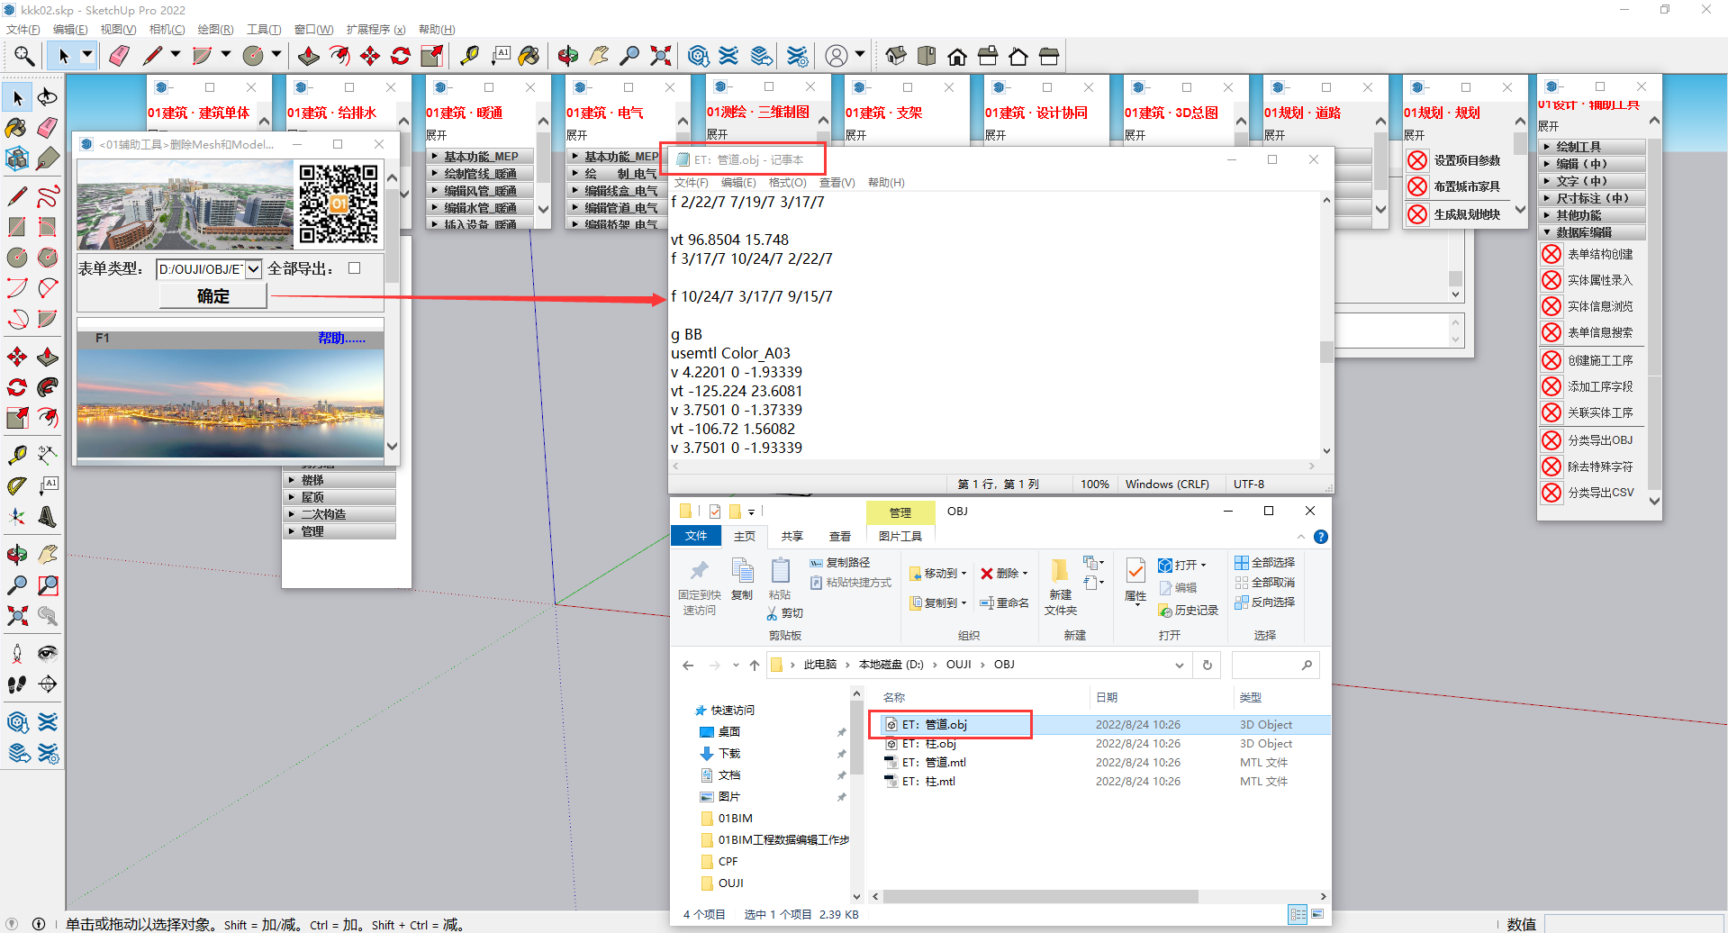Select the Tape Measure tool in top toolbar
Screen dimensions: 1728x933
(x=469, y=56)
